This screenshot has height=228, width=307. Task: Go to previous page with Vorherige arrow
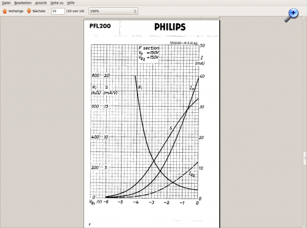[13, 11]
